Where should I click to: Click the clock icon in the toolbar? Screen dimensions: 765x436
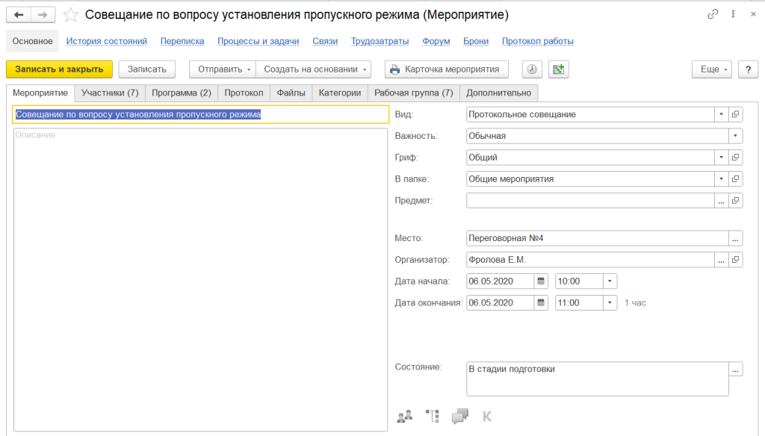tap(531, 69)
